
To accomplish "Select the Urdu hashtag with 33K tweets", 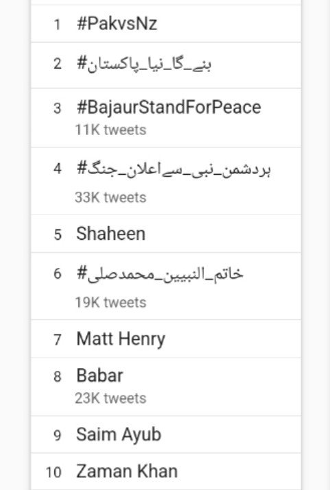I will click(166, 181).
